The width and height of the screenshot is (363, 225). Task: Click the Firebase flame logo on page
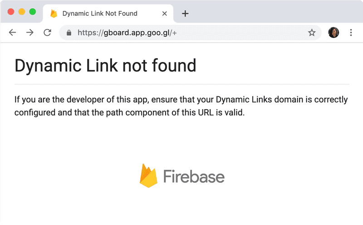(x=148, y=176)
